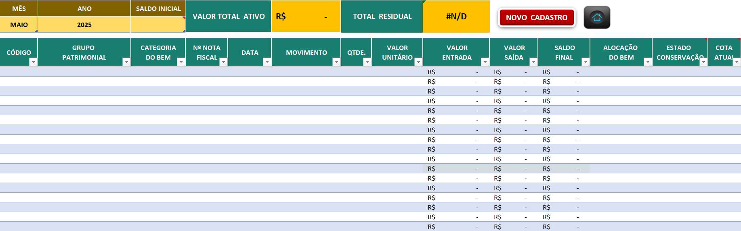Open the CÓDIGO column filter dropdown
This screenshot has height=231, width=741.
click(x=33, y=62)
